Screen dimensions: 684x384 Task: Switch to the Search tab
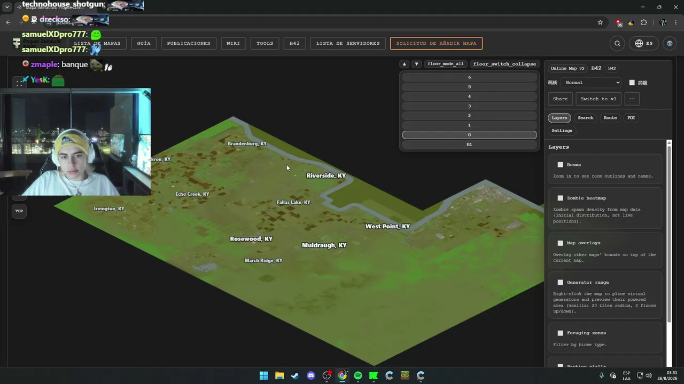pos(585,118)
